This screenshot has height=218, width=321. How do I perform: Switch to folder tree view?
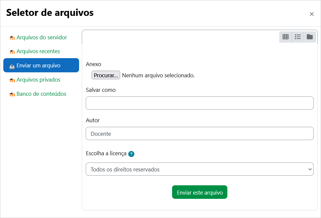coord(310,37)
